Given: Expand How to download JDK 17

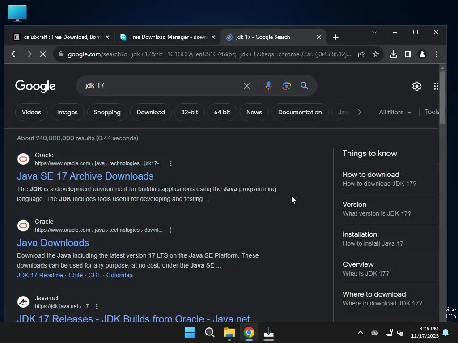Looking at the screenshot, I should 390,179.
